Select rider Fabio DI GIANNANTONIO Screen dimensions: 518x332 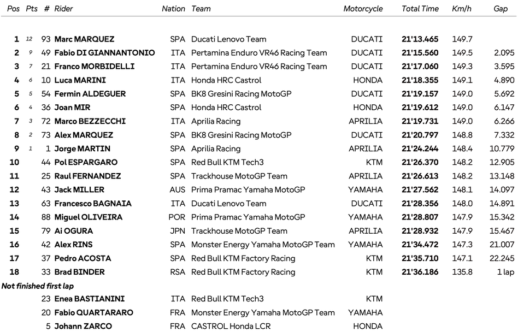(104, 53)
